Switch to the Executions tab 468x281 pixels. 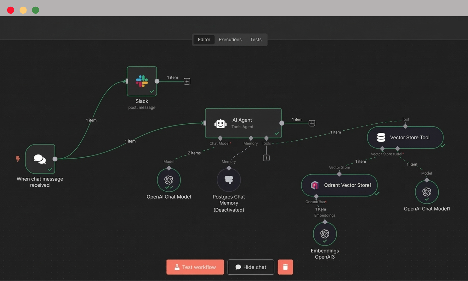tap(230, 40)
